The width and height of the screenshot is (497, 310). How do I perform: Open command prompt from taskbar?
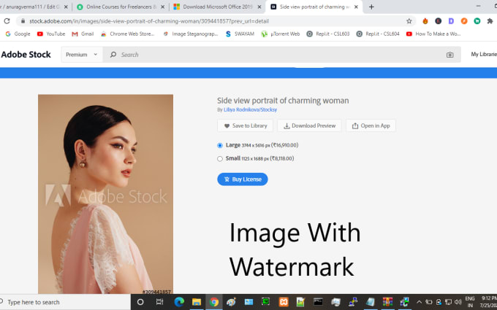(318, 302)
